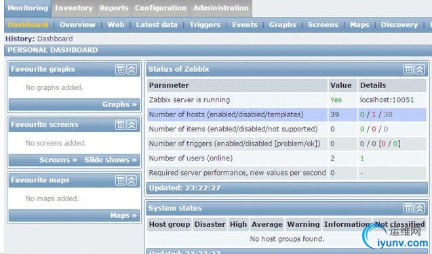432x254 pixels.
Task: Click the green 'Yes' value
Action: 336,100
